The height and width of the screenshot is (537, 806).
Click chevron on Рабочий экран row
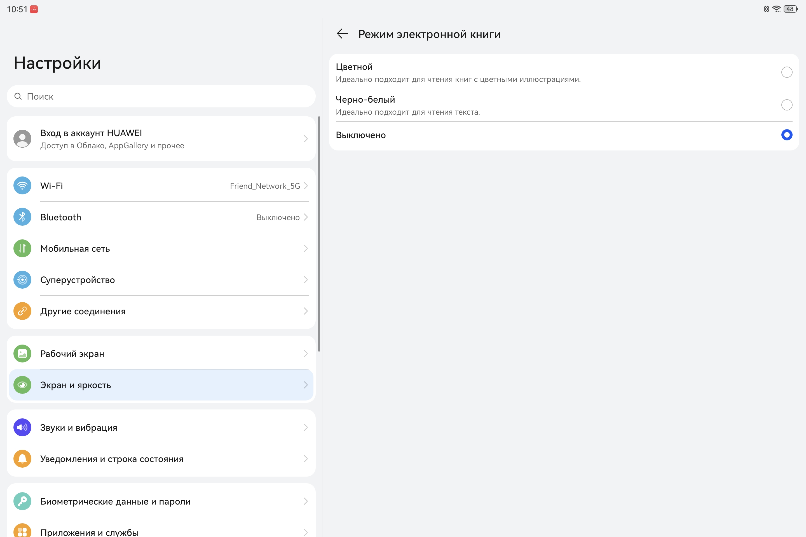coord(306,354)
